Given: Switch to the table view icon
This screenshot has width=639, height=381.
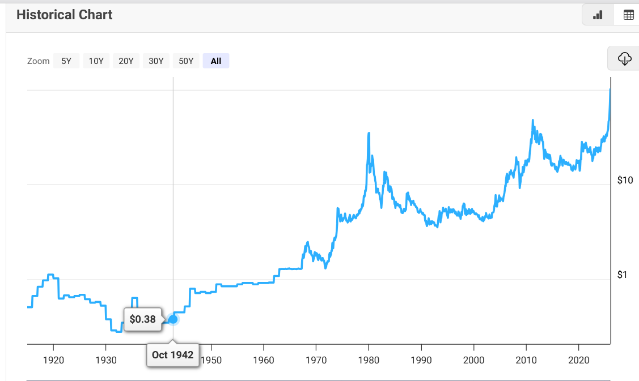Looking at the screenshot, I should pyautogui.click(x=628, y=15).
